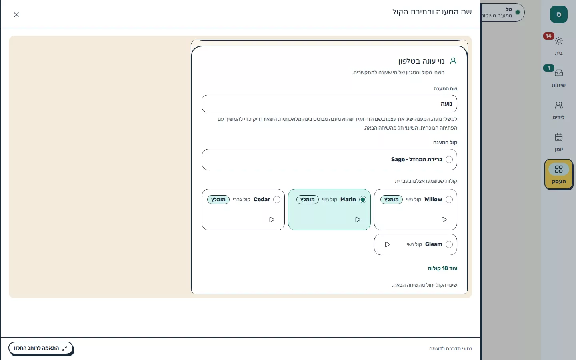Select the Cedar voice radio
This screenshot has width=576, height=360.
tap(277, 200)
